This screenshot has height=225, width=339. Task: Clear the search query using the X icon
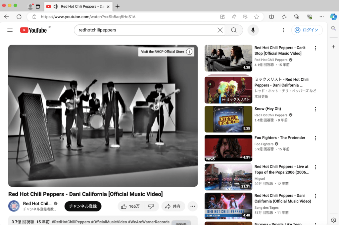point(220,30)
